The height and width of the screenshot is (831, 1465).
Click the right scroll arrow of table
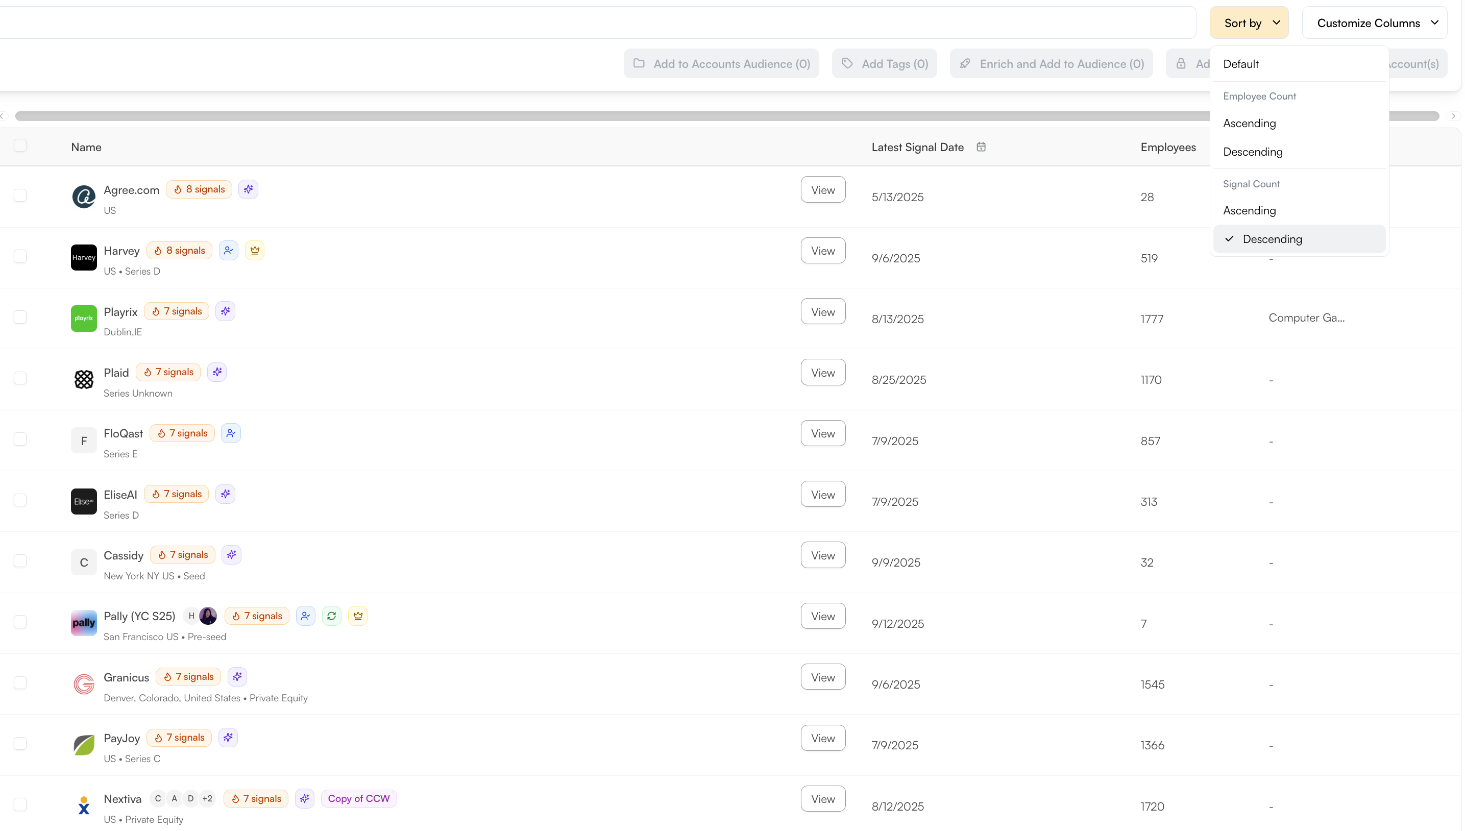click(x=1453, y=116)
